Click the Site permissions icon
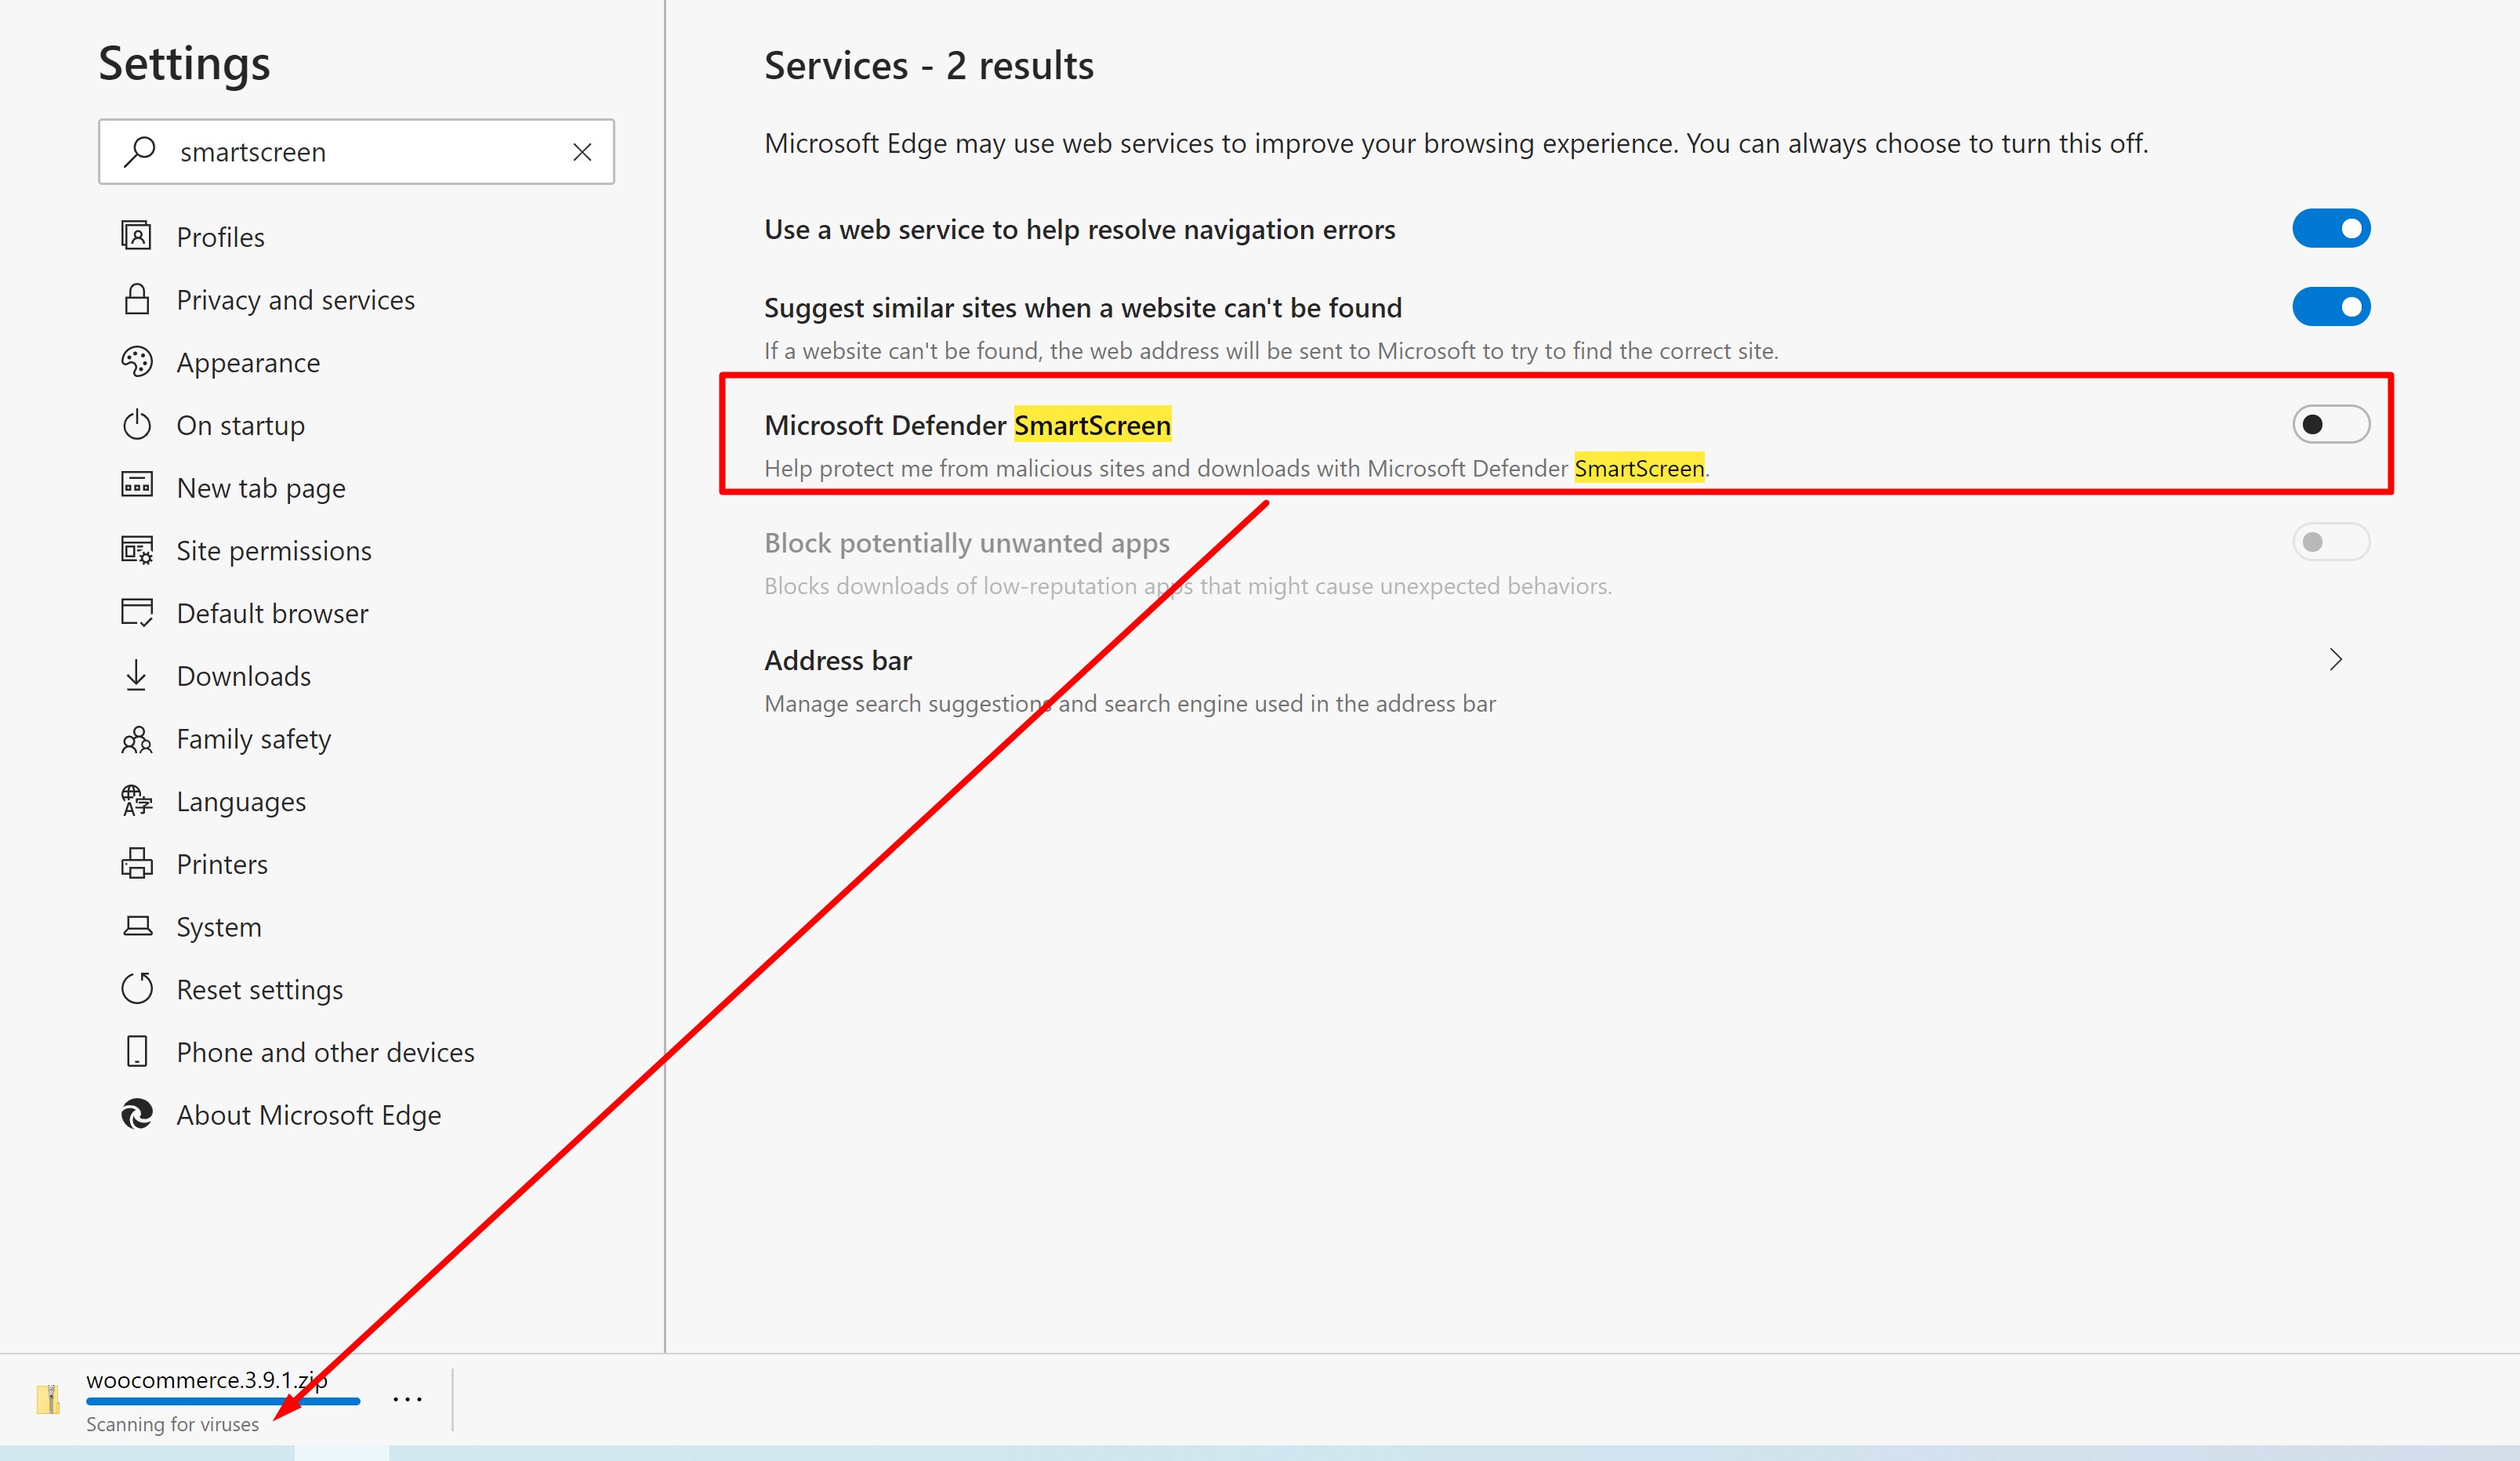This screenshot has height=1461, width=2520. [136, 550]
